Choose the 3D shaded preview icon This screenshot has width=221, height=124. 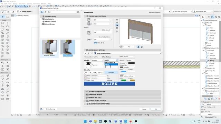(117, 25)
